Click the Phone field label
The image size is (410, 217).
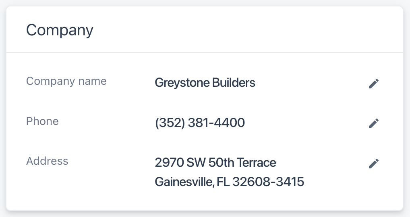pyautogui.click(x=42, y=121)
